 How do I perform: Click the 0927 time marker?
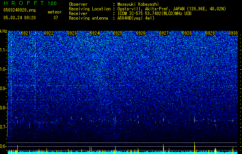click(164, 33)
